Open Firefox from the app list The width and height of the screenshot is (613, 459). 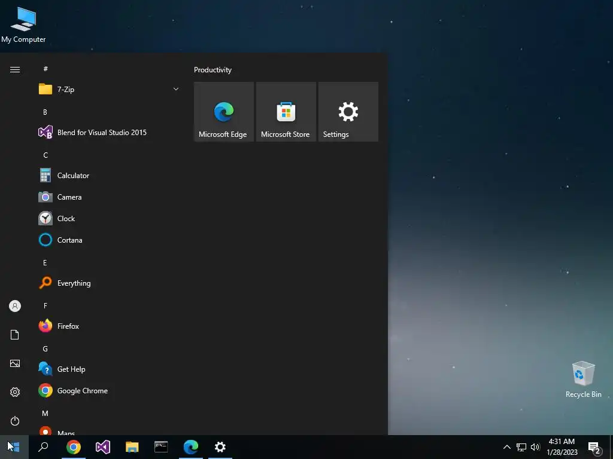(109, 326)
